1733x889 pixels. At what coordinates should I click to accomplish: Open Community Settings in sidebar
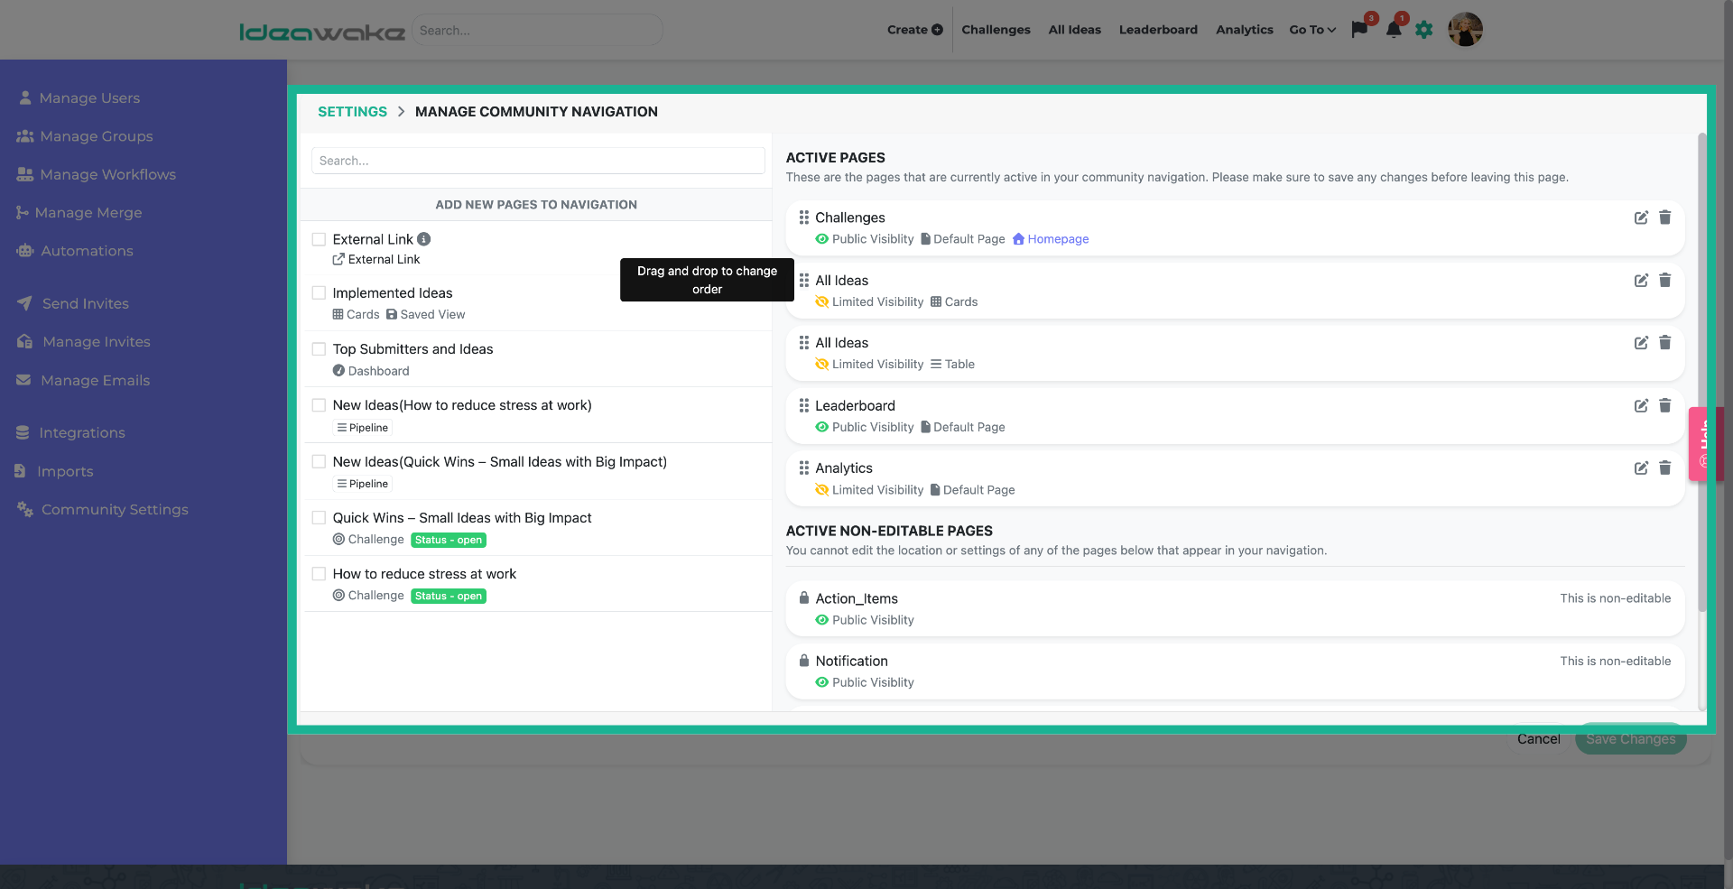pos(103,509)
